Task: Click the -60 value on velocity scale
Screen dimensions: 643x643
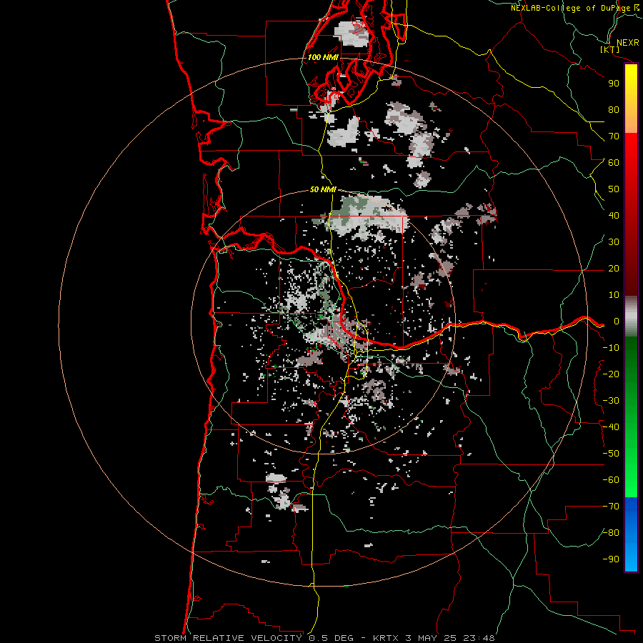Action: [611, 480]
